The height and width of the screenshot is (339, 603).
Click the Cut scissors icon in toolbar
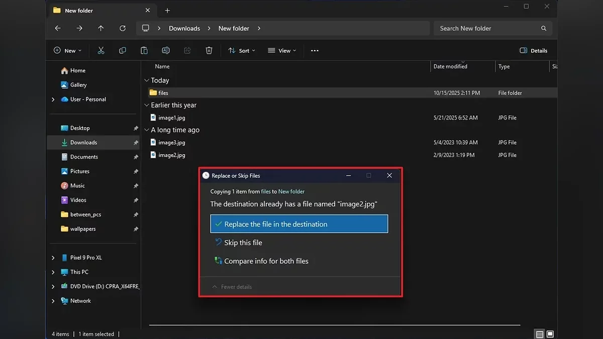pyautogui.click(x=101, y=51)
